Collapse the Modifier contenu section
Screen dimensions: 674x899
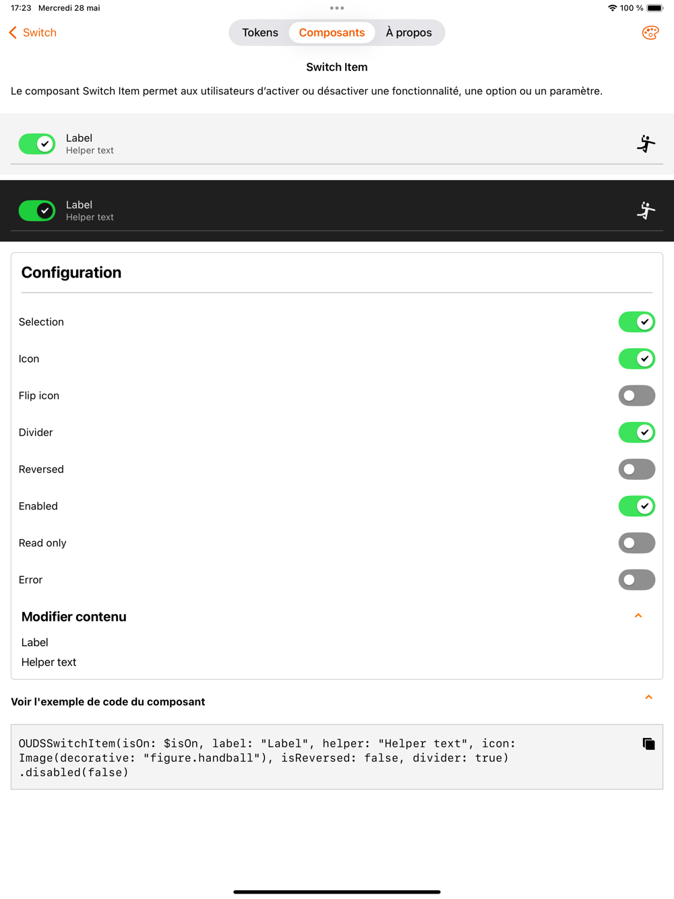click(x=638, y=616)
